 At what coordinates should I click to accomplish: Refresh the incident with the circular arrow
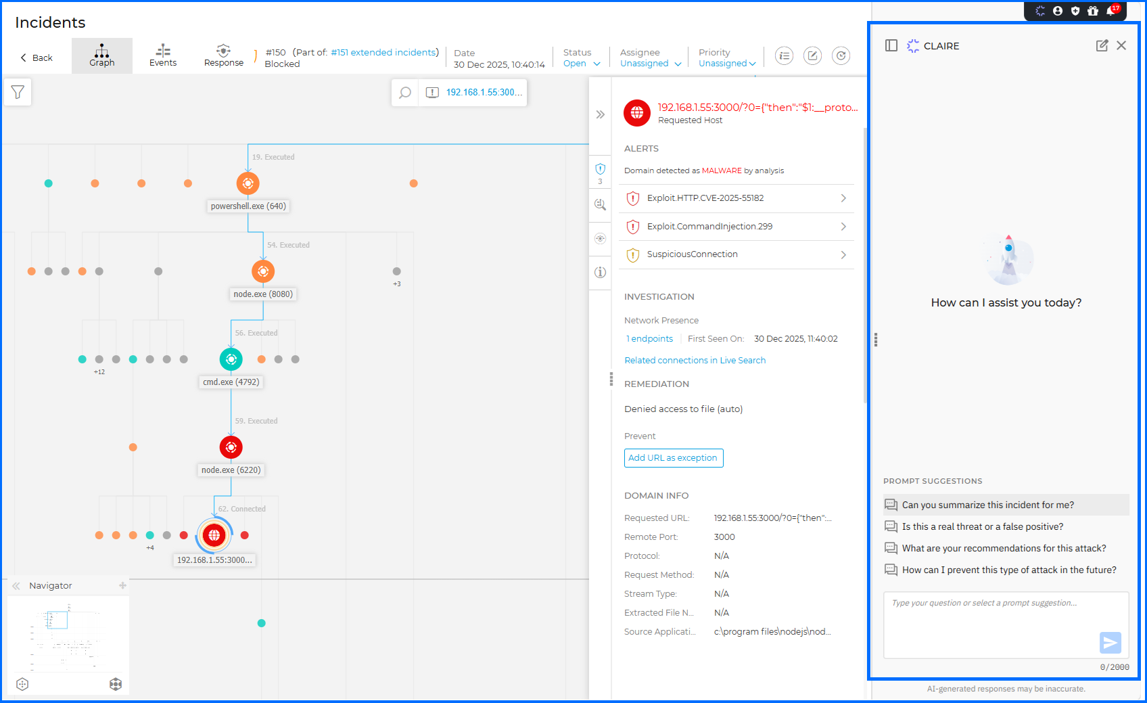point(841,56)
